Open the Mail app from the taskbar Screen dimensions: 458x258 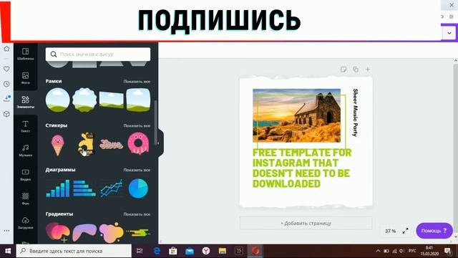tap(190, 251)
